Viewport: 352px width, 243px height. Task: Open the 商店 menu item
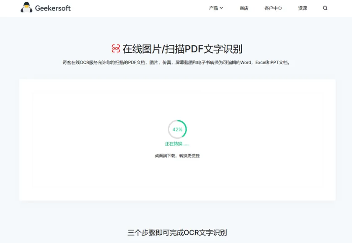244,8
